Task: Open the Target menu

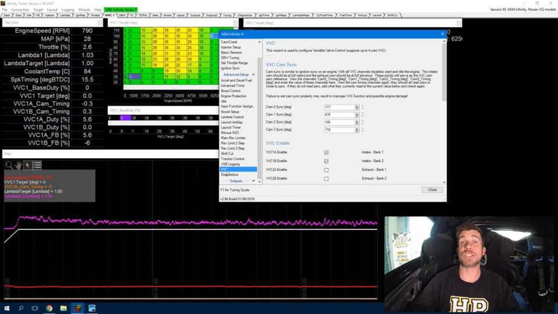Action: click(38, 10)
